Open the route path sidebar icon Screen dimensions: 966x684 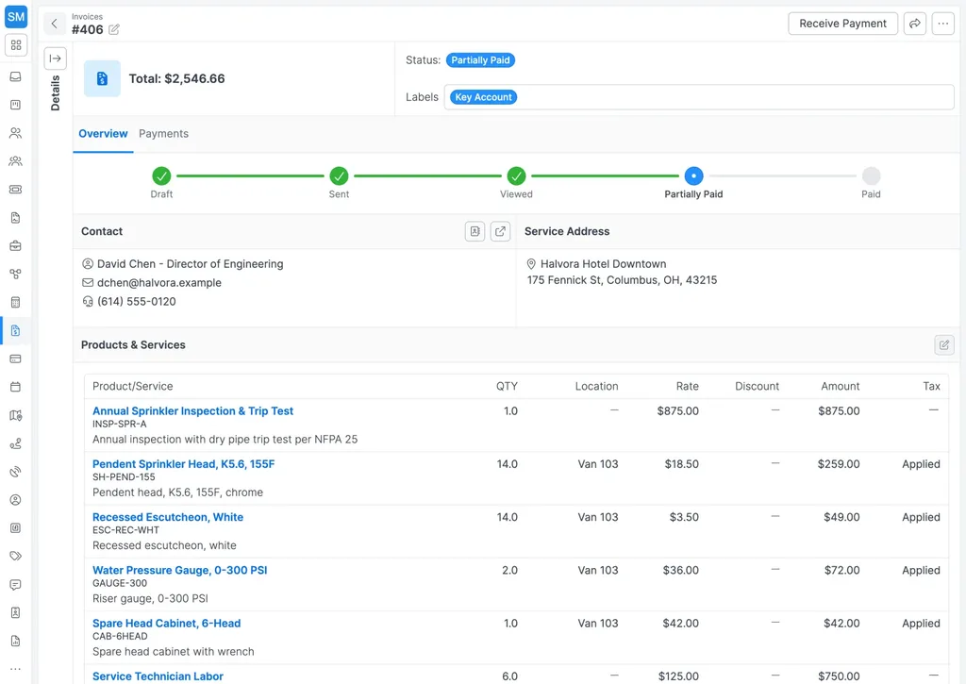point(15,443)
